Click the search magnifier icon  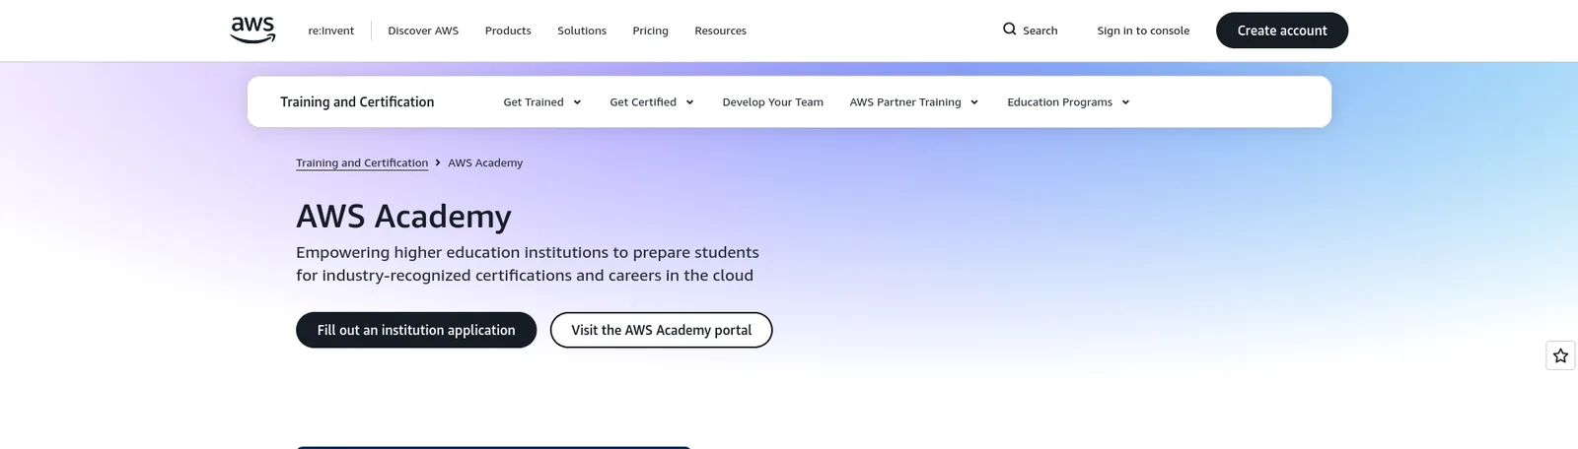click(x=1009, y=30)
